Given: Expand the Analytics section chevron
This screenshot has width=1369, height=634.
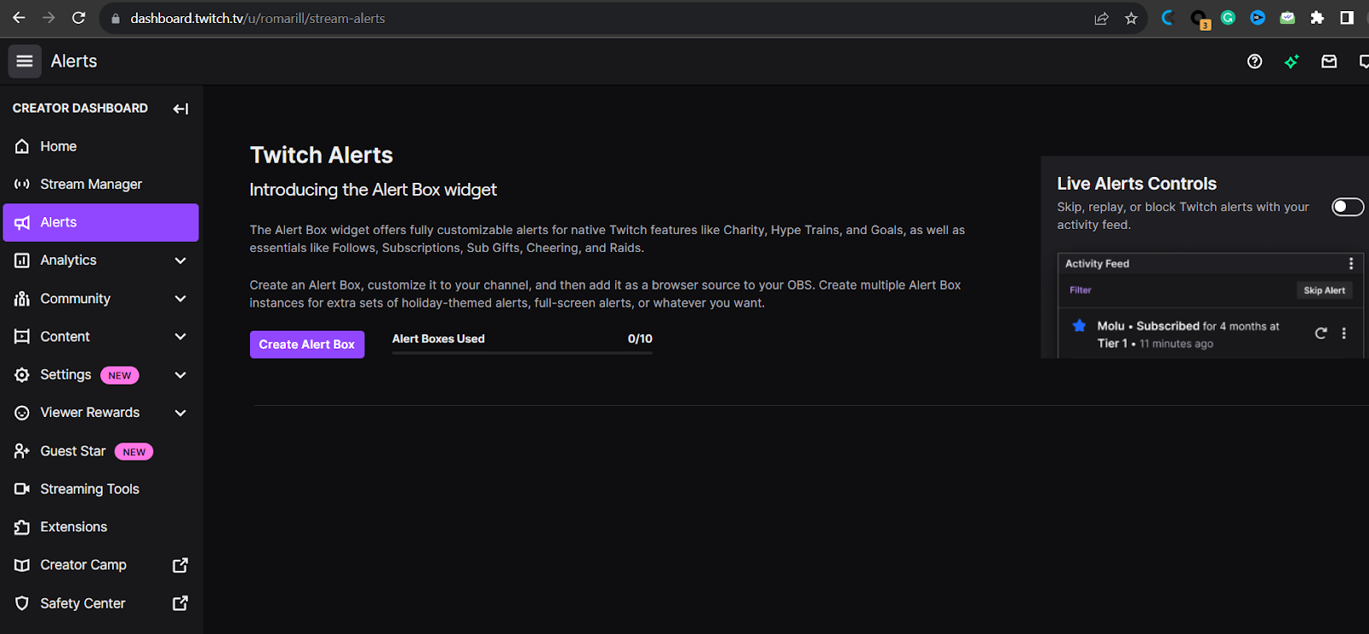Looking at the screenshot, I should [x=181, y=261].
